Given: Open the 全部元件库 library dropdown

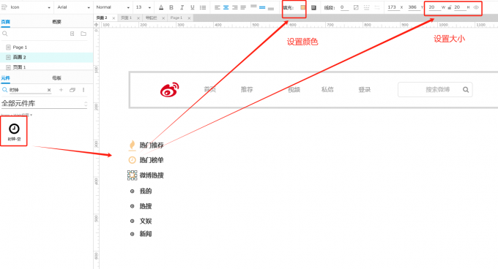Looking at the screenshot, I should (x=44, y=104).
